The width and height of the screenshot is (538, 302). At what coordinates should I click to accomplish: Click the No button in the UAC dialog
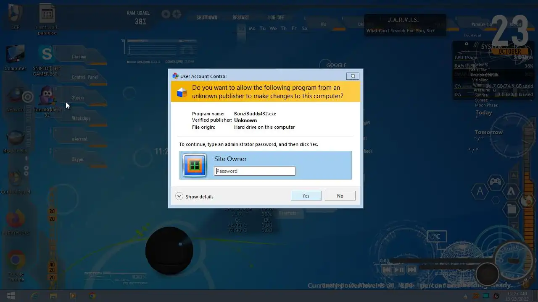pyautogui.click(x=340, y=196)
